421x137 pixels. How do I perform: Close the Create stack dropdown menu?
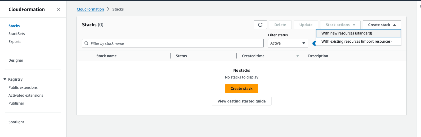[x=382, y=25]
